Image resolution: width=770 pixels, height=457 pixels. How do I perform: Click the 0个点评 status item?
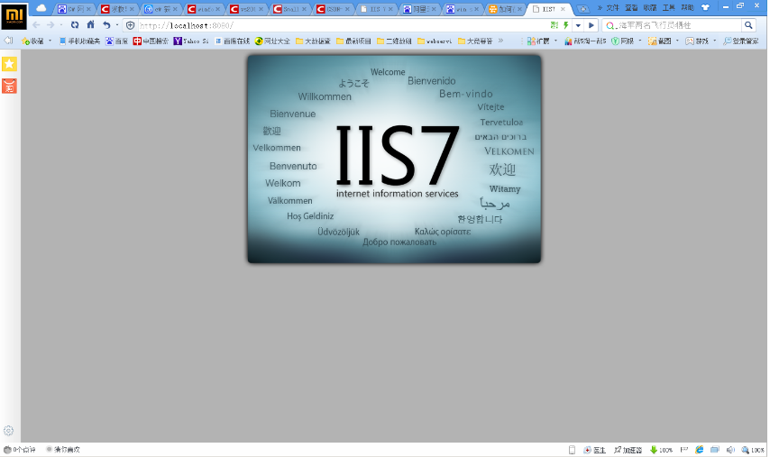click(20, 450)
